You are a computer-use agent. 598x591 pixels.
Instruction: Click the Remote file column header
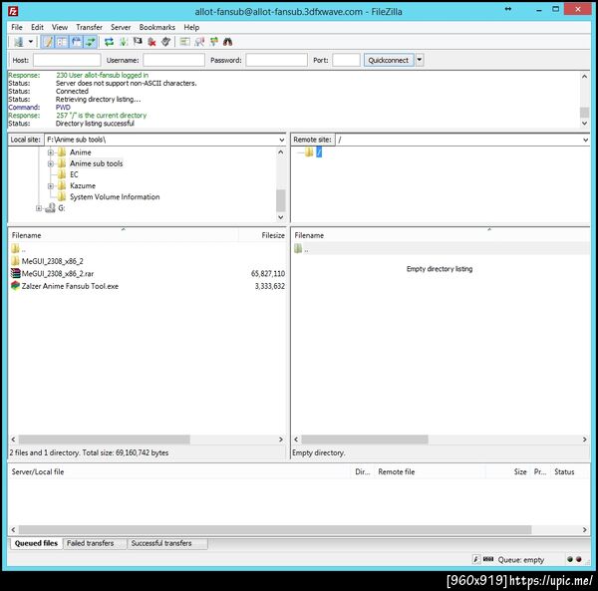[431, 472]
